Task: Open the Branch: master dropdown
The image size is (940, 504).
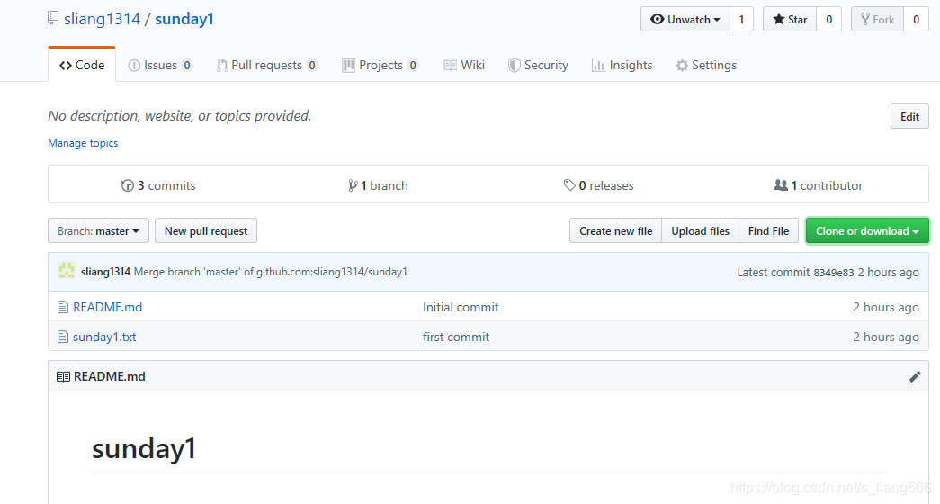Action: pyautogui.click(x=98, y=231)
